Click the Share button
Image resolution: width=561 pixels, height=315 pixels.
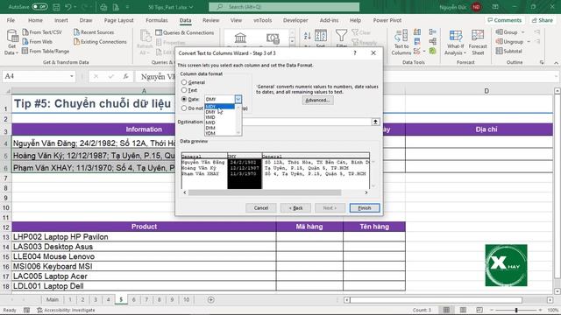(543, 20)
